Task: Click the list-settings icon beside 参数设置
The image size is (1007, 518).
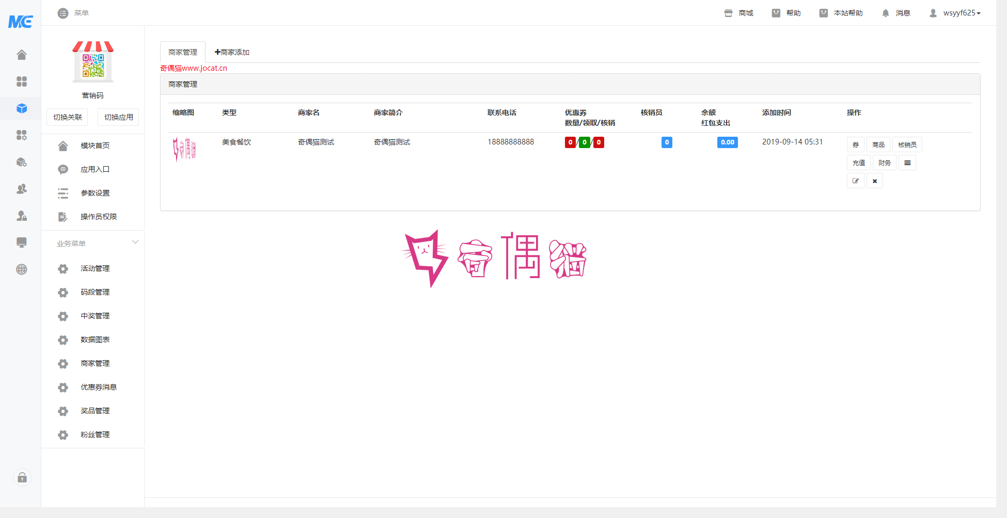Action: tap(63, 193)
